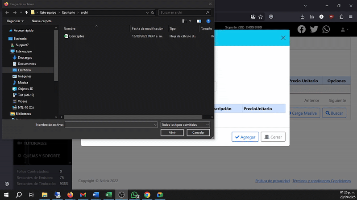Launch Excel from the taskbar
The height and width of the screenshot is (200, 357).
point(108,195)
